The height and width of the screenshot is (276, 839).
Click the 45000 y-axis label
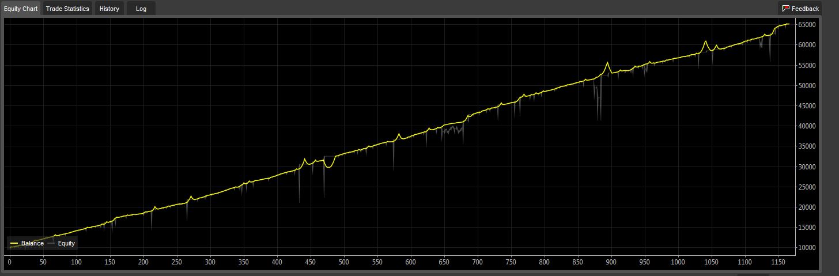point(807,106)
